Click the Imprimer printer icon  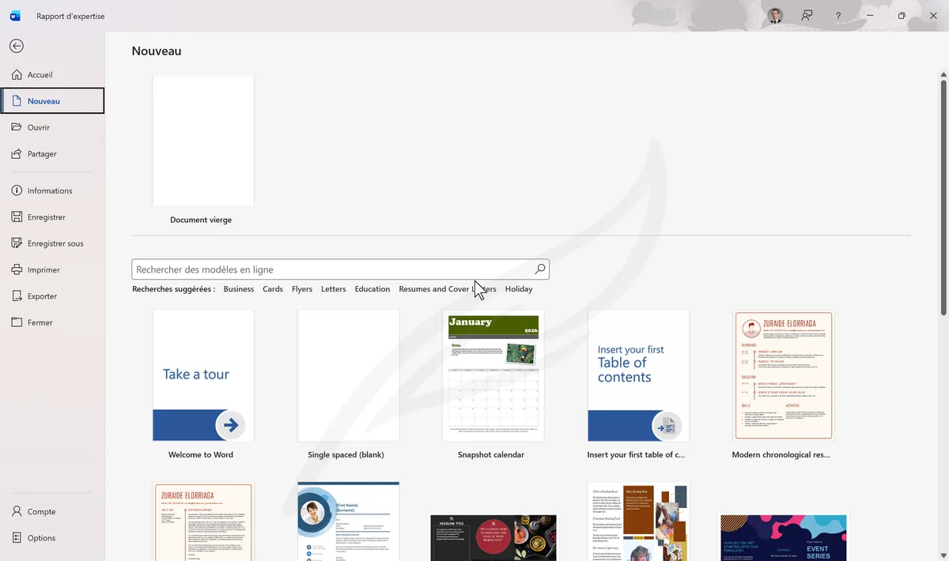point(17,269)
